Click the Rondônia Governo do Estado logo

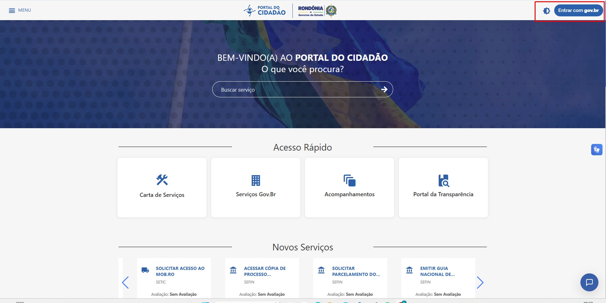click(317, 11)
